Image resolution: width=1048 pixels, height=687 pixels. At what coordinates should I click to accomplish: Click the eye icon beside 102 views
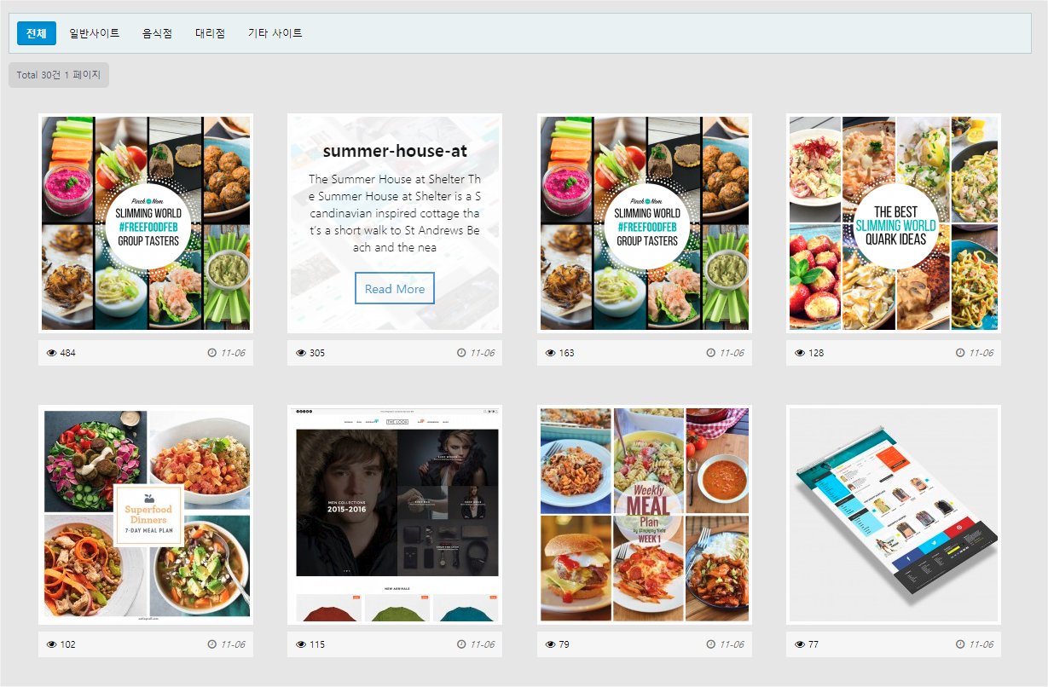coord(51,644)
